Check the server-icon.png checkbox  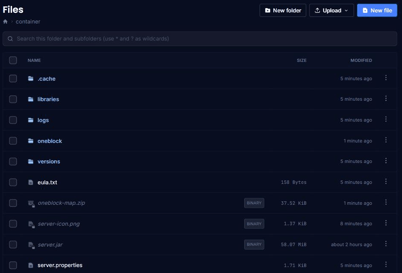click(x=13, y=224)
